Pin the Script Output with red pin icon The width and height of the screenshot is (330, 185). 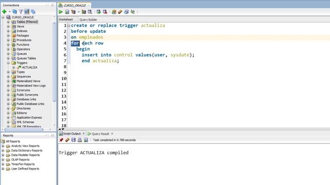click(x=61, y=140)
